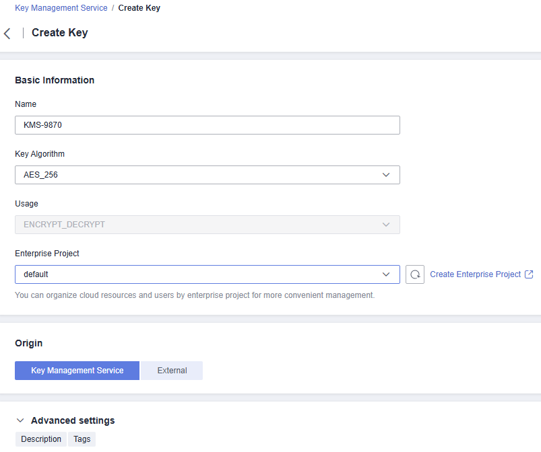Click the Usage dropdown chevron icon
This screenshot has width=541, height=452.
[x=386, y=225]
